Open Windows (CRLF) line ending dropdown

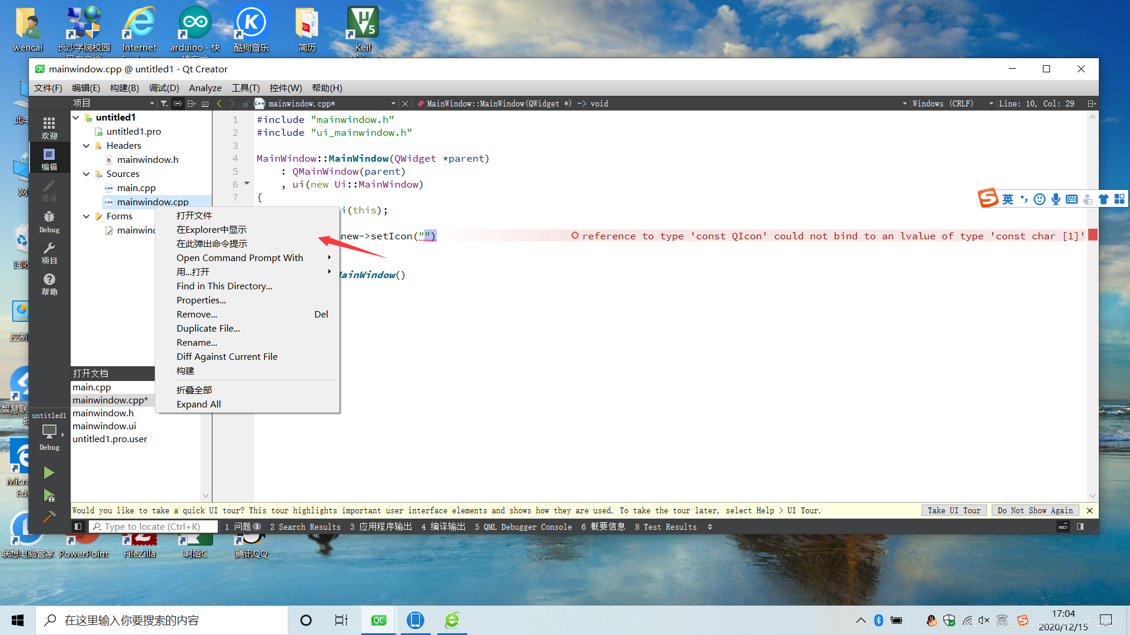click(x=952, y=103)
